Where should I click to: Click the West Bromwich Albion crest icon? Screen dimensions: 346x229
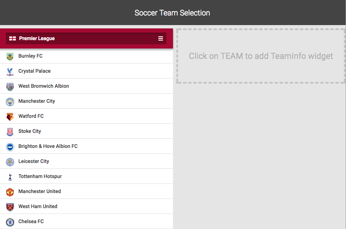coord(10,87)
